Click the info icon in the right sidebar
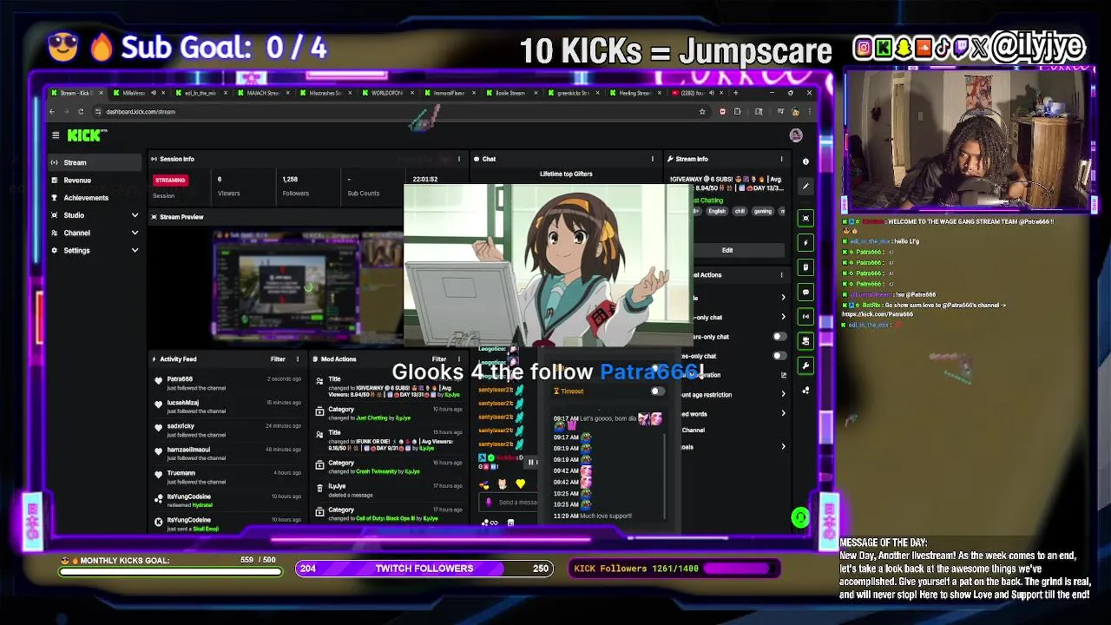 [x=805, y=161]
